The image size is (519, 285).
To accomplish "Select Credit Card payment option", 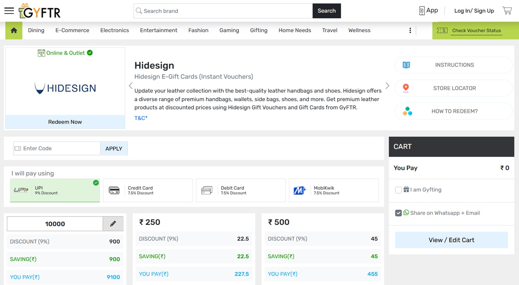I will [148, 190].
